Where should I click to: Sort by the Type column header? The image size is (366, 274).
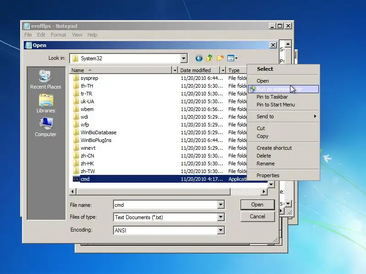[x=237, y=70]
